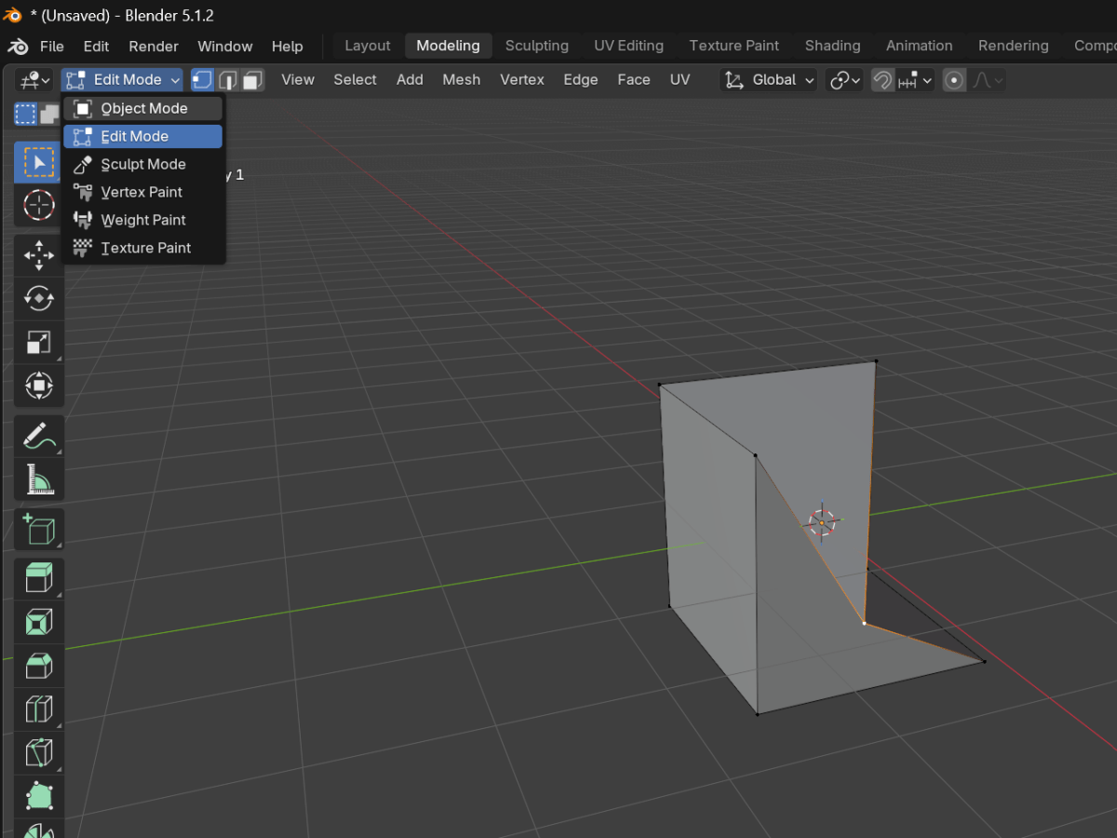Select the Transform tool
The width and height of the screenshot is (1117, 838).
tap(38, 385)
